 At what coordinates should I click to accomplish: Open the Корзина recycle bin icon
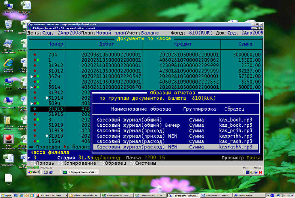click(8, 24)
